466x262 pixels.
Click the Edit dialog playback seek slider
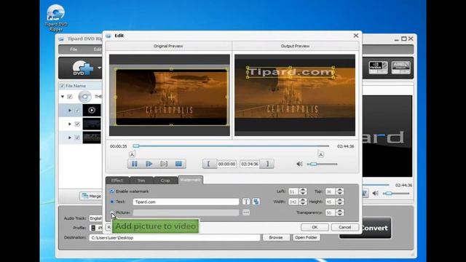231,146
